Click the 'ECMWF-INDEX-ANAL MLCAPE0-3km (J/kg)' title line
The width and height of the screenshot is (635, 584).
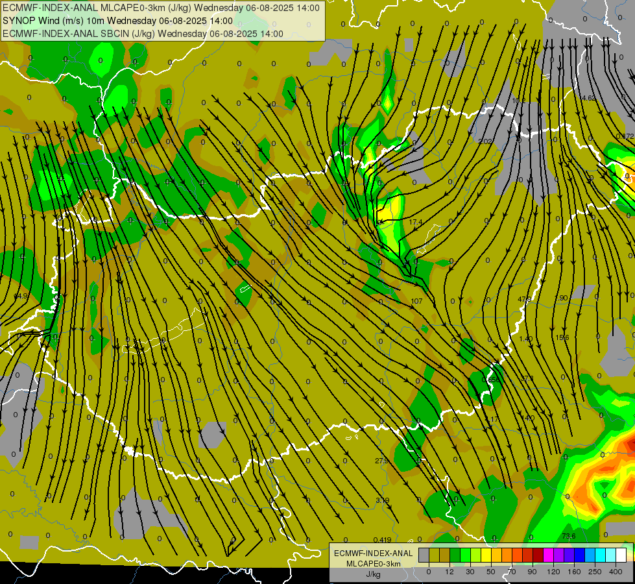pyautogui.click(x=161, y=8)
